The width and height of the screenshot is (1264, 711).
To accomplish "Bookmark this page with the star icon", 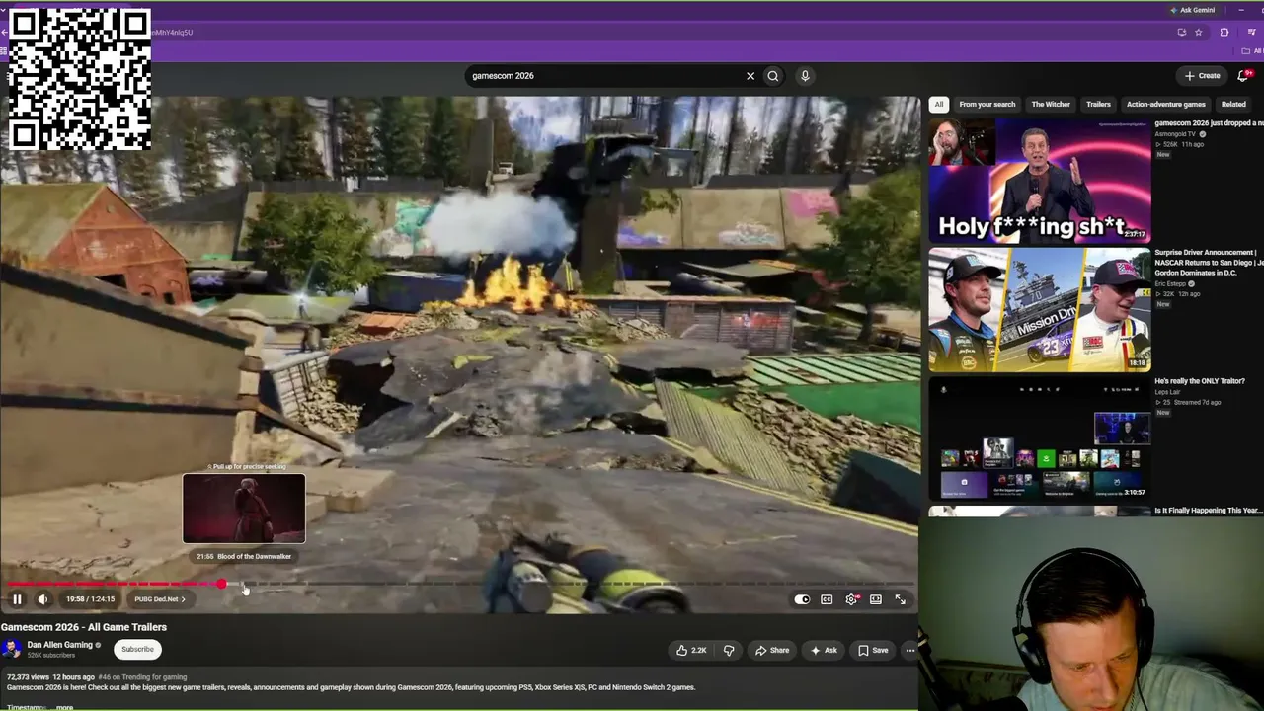I will coord(1199,32).
